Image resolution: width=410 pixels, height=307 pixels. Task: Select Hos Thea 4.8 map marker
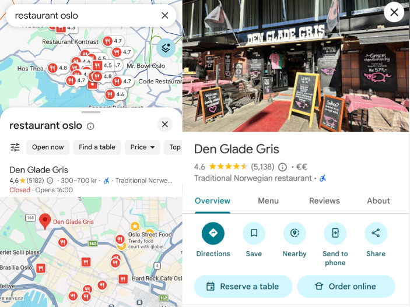pyautogui.click(x=58, y=68)
